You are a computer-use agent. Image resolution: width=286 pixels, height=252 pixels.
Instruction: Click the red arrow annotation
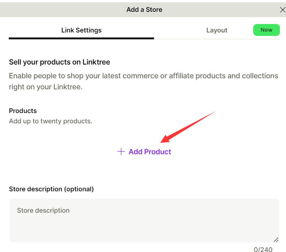[x=187, y=126]
